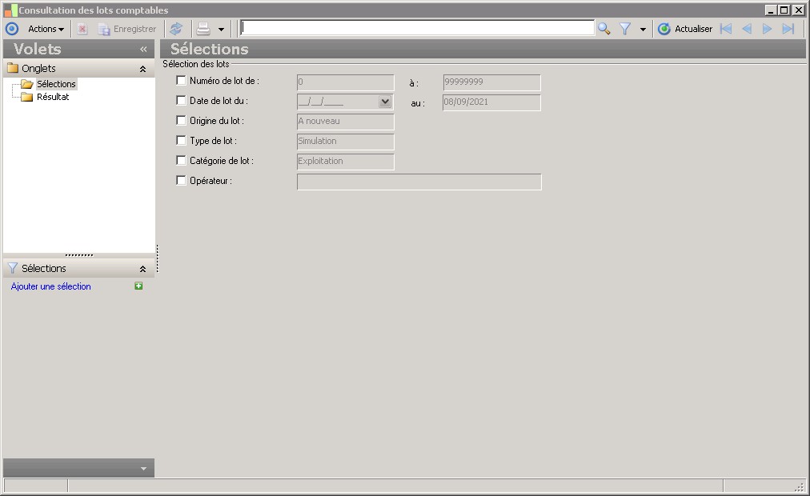Click the refresh arrows toolbar icon
Viewport: 810px width, 496px height.
pyautogui.click(x=176, y=29)
